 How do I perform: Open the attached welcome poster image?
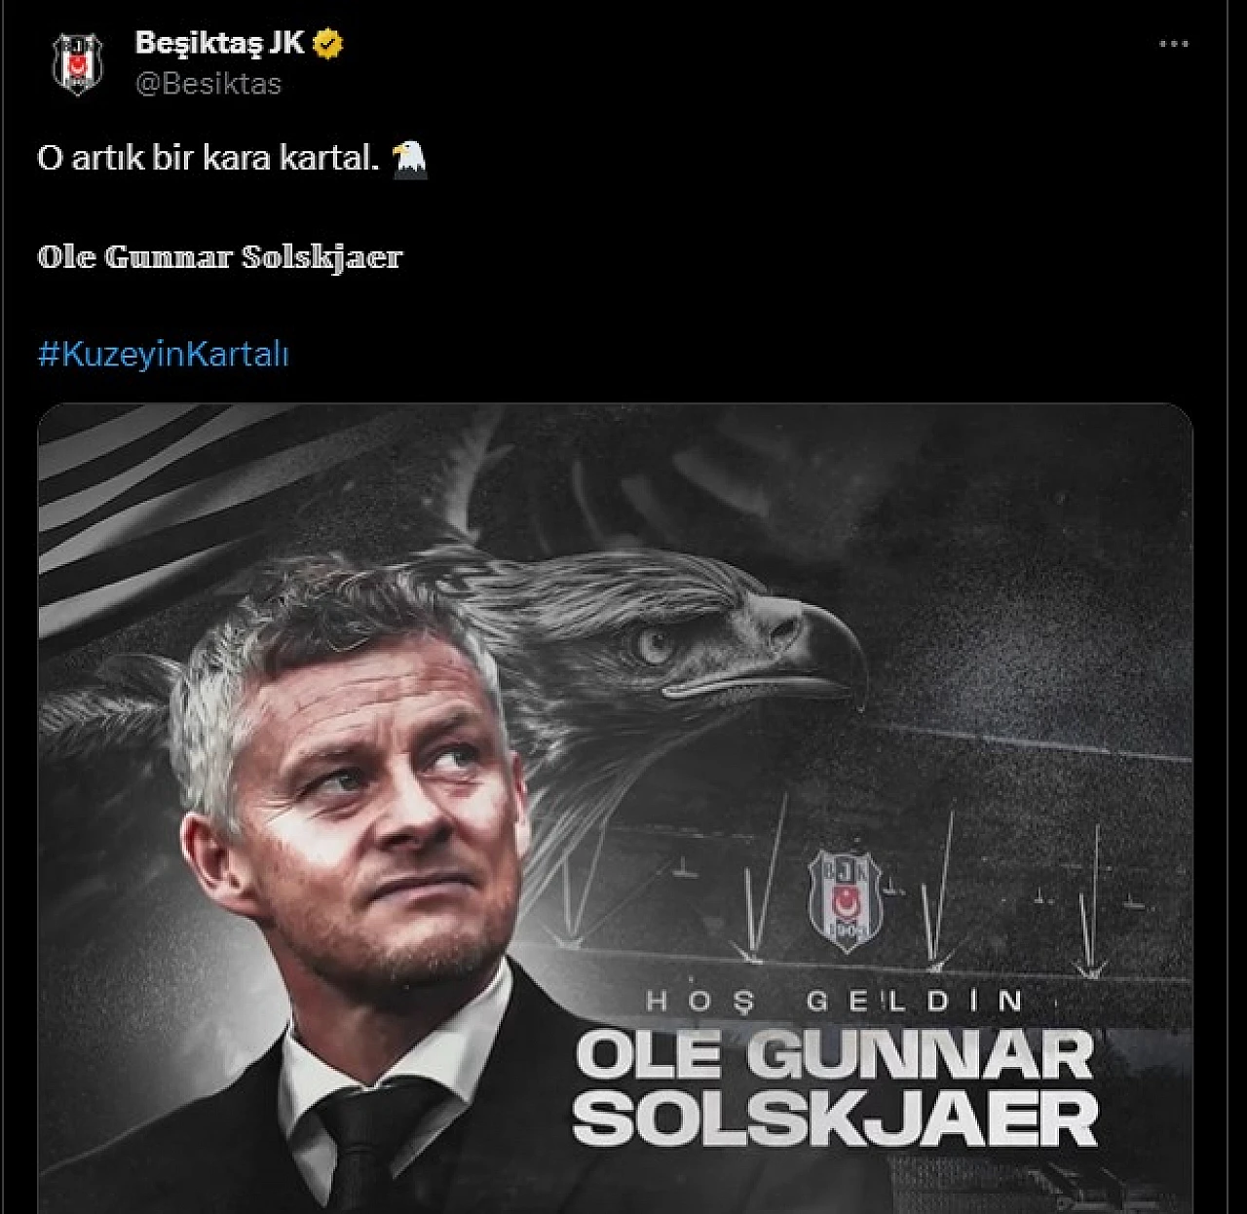click(616, 809)
